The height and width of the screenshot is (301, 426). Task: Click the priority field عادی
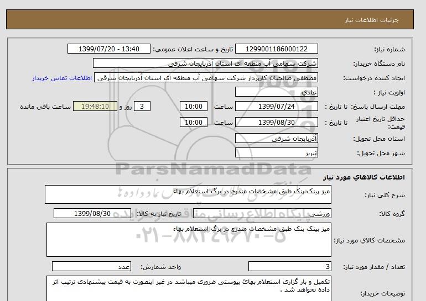click(276, 92)
